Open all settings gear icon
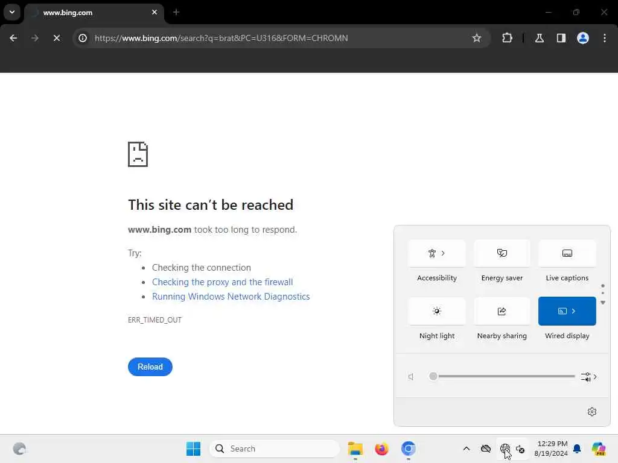Image resolution: width=618 pixels, height=463 pixels. [x=592, y=412]
